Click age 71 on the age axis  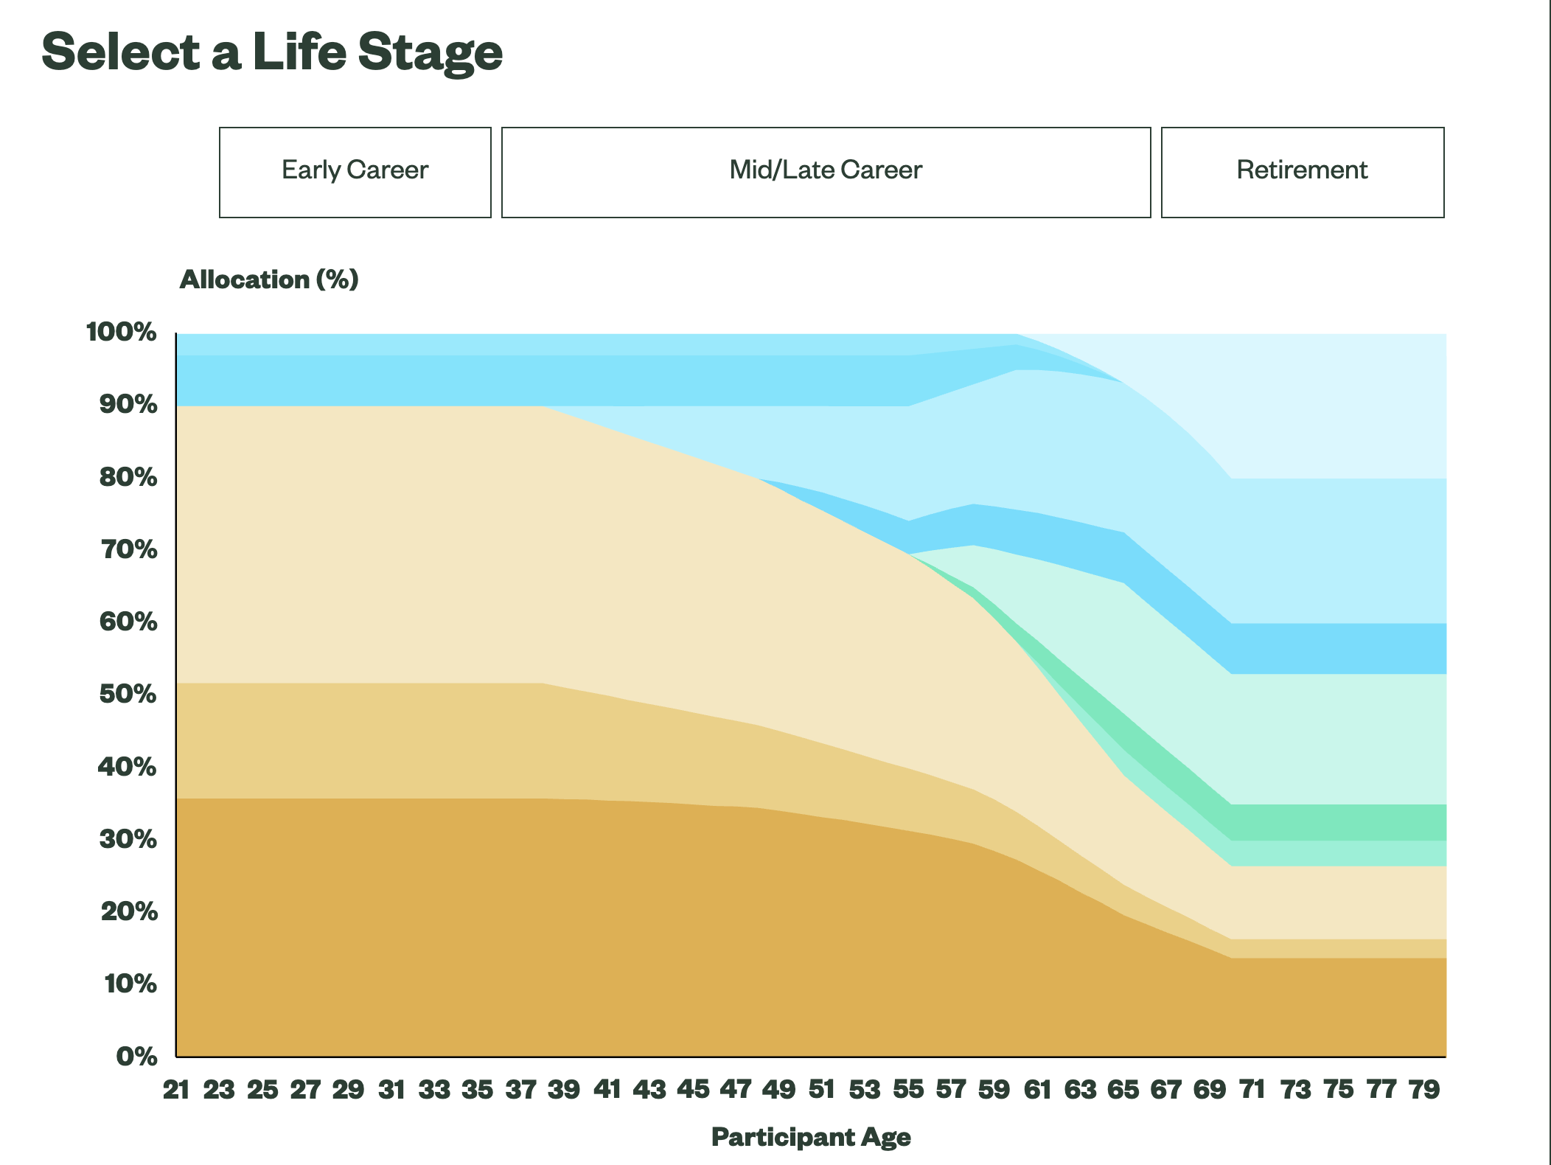(x=1252, y=1089)
